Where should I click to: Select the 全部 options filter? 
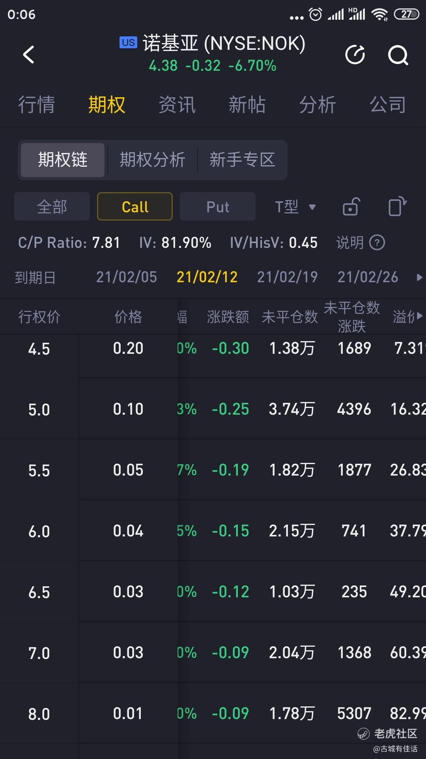click(52, 206)
